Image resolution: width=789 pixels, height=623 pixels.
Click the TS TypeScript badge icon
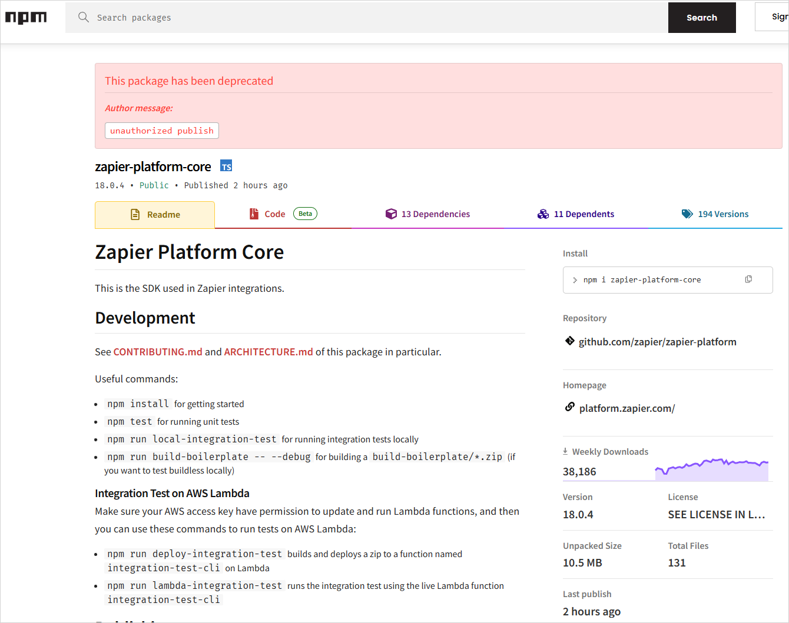click(226, 166)
